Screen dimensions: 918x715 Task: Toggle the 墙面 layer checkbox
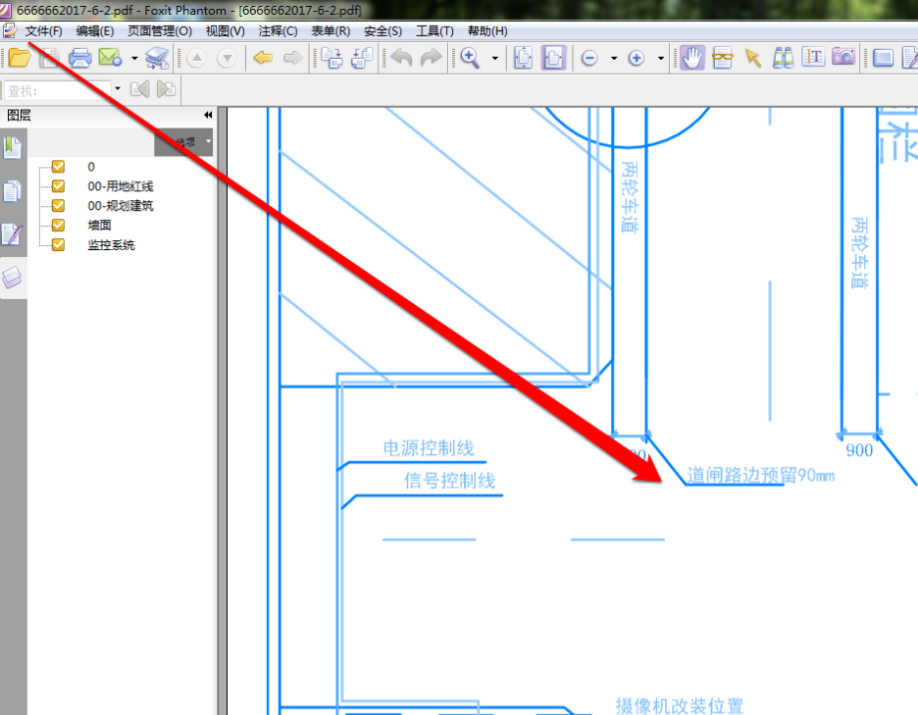coord(58,226)
